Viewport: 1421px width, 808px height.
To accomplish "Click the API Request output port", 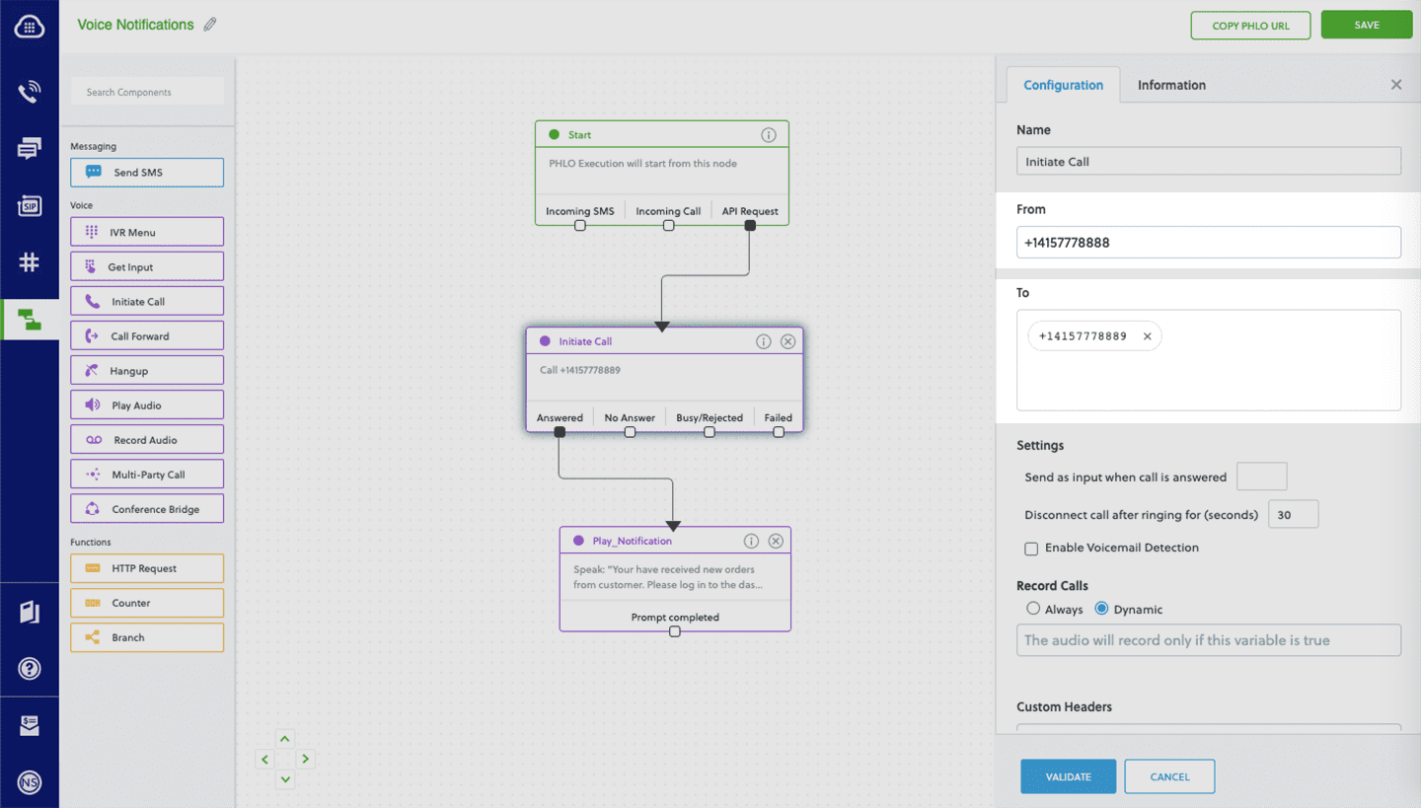I will [x=750, y=226].
